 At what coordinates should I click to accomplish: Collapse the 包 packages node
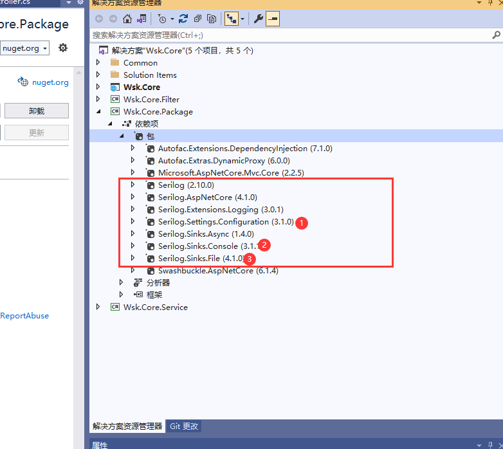122,136
